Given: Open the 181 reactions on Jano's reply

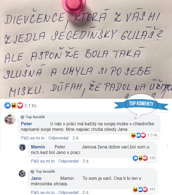Looking at the screenshot, I should (x=144, y=189).
